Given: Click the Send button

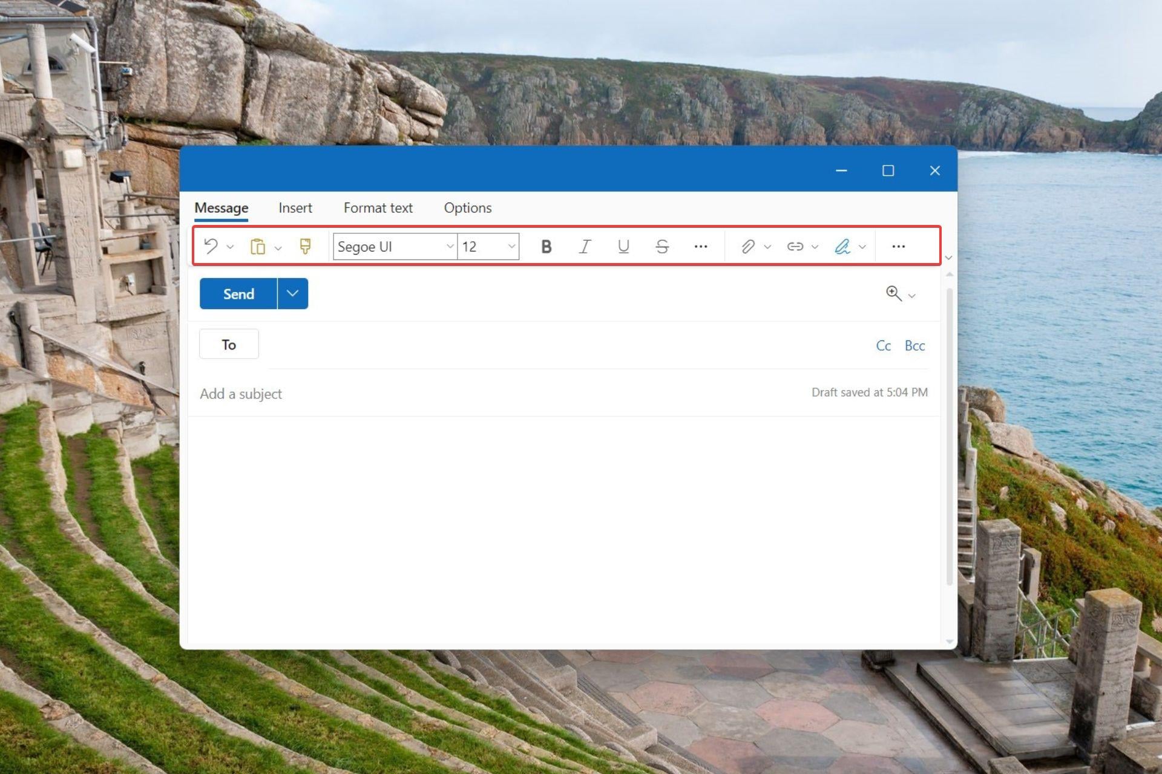Looking at the screenshot, I should (x=238, y=294).
